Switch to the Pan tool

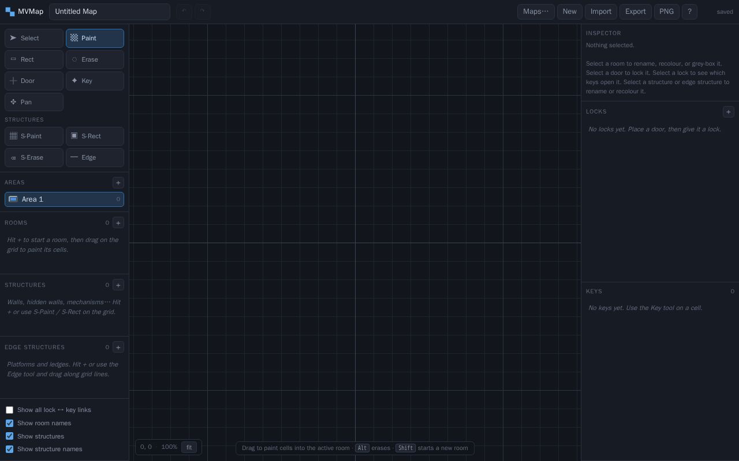tap(34, 102)
